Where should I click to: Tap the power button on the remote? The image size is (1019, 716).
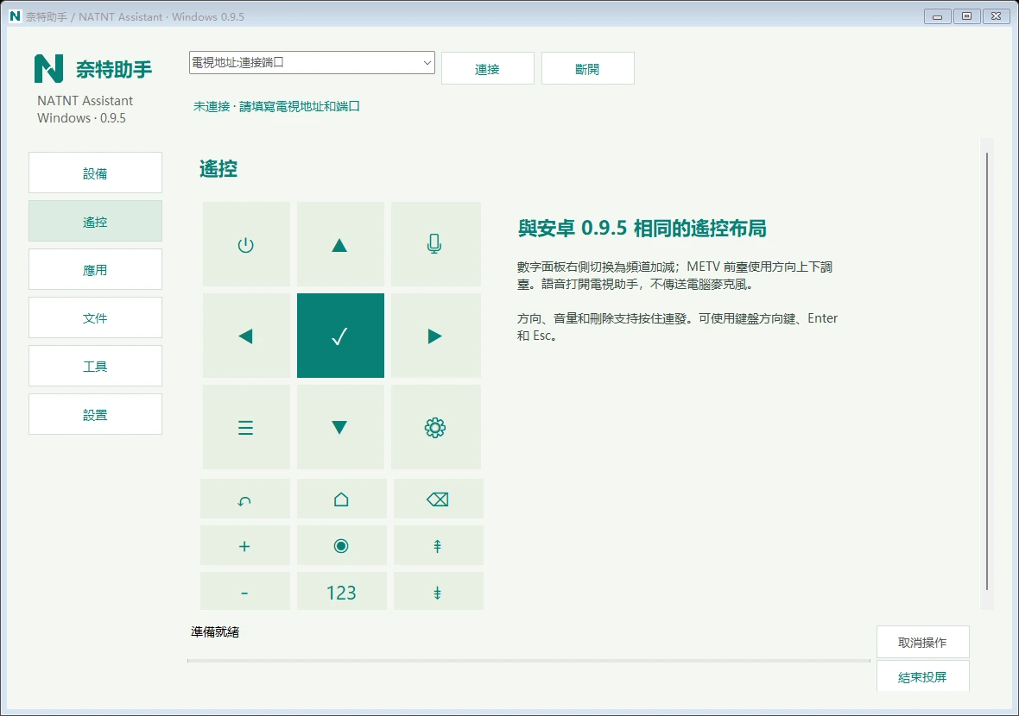coord(246,244)
